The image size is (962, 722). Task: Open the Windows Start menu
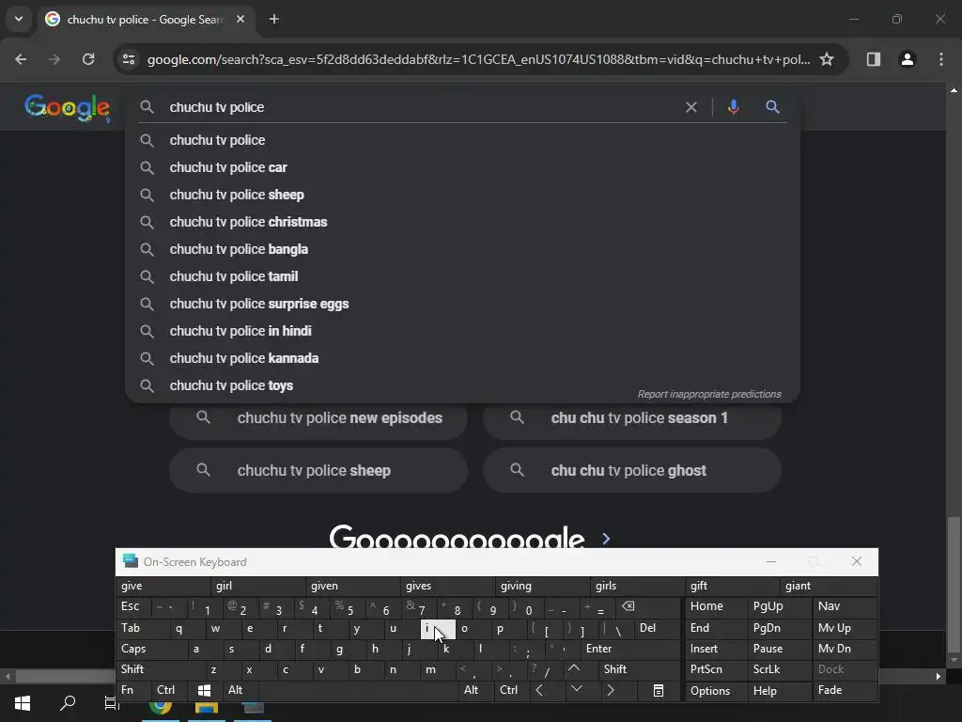[23, 702]
